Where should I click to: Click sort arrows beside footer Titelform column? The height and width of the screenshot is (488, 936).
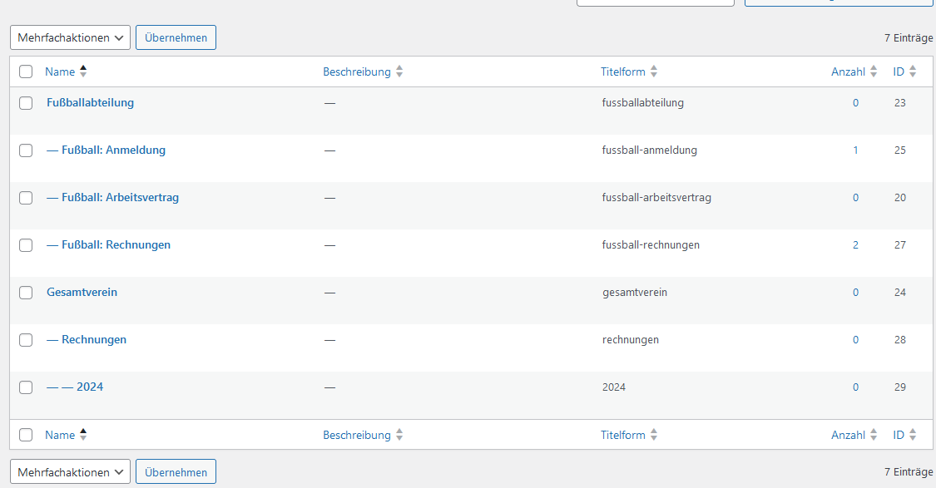pos(654,435)
